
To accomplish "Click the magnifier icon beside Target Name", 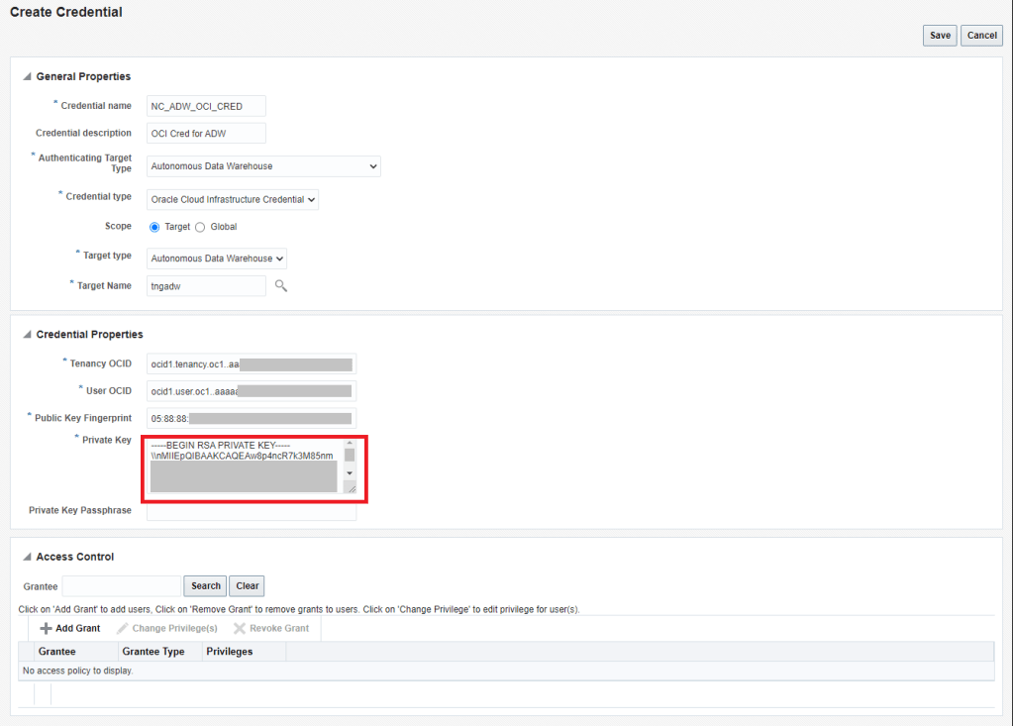I will coord(281,286).
